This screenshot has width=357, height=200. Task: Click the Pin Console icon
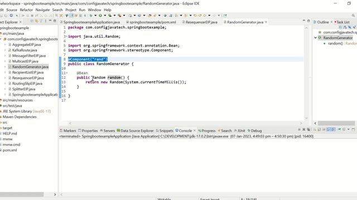[x=339, y=129]
